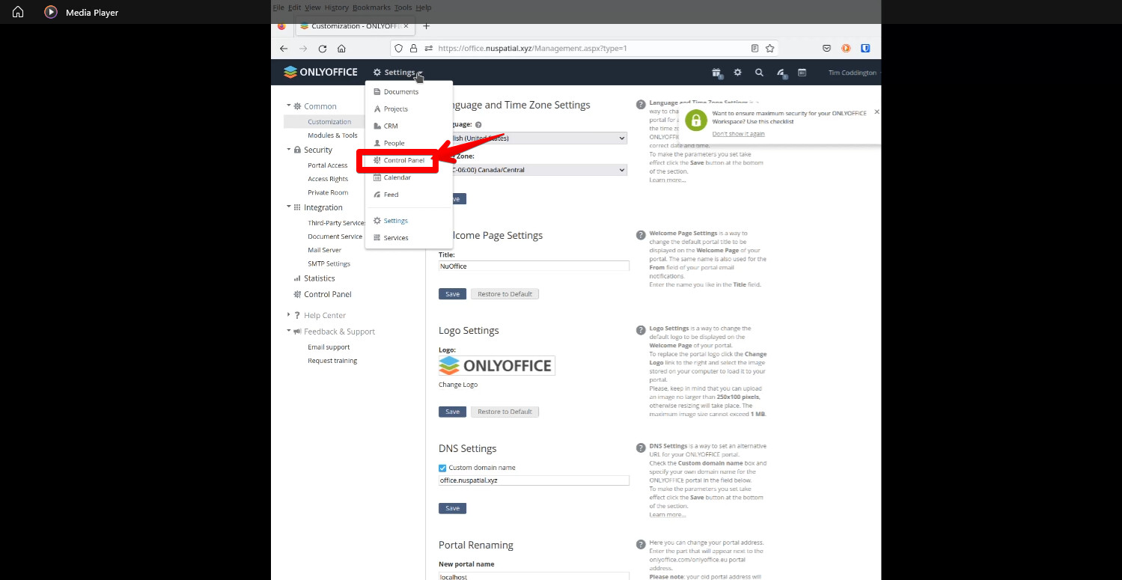Show site security padlock info
The width and height of the screenshot is (1122, 580).
[x=413, y=48]
